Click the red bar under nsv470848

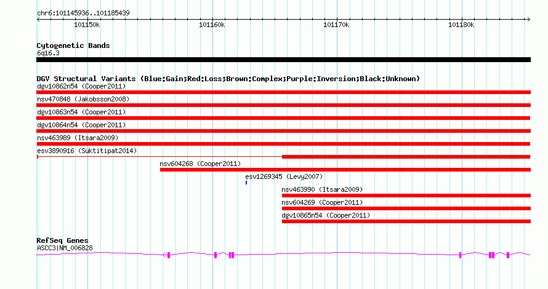point(283,105)
